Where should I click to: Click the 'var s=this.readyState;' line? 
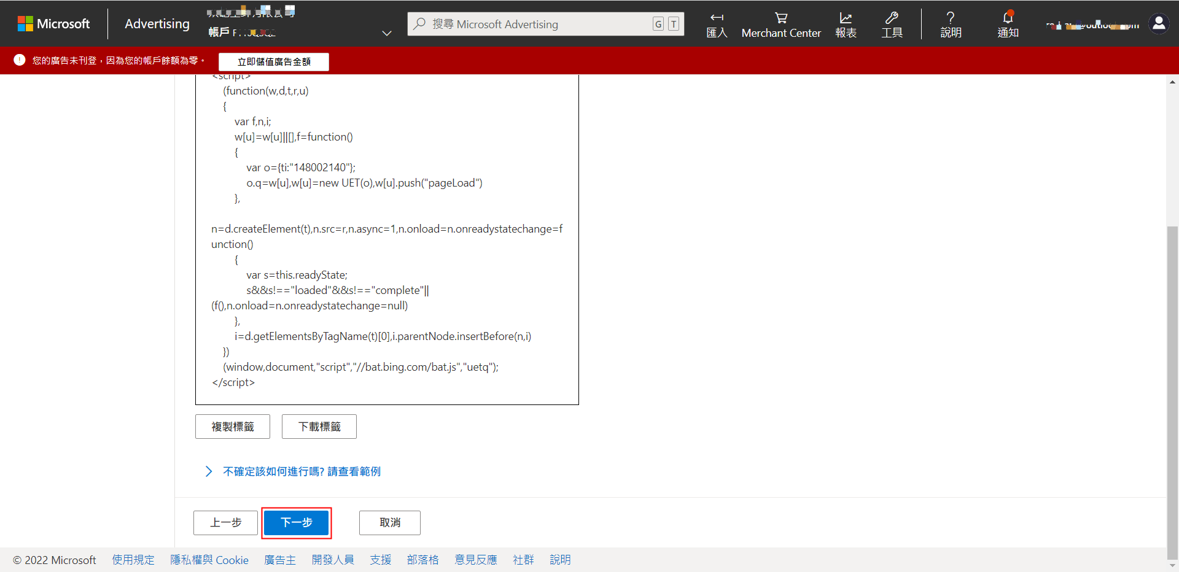(x=297, y=275)
